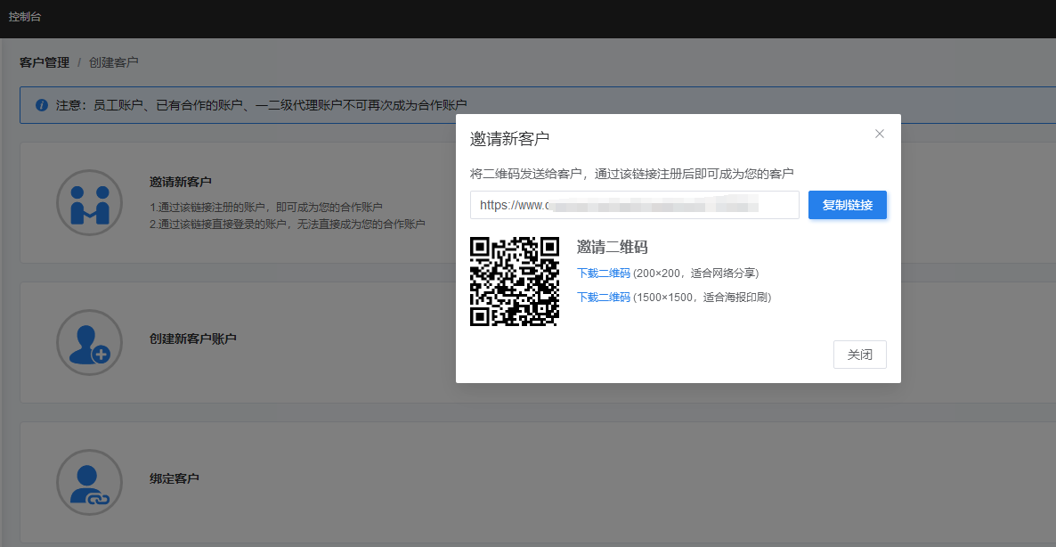This screenshot has height=547, width=1056.
Task: Click line 1.通过该链接注册的账户
Action: click(x=266, y=207)
